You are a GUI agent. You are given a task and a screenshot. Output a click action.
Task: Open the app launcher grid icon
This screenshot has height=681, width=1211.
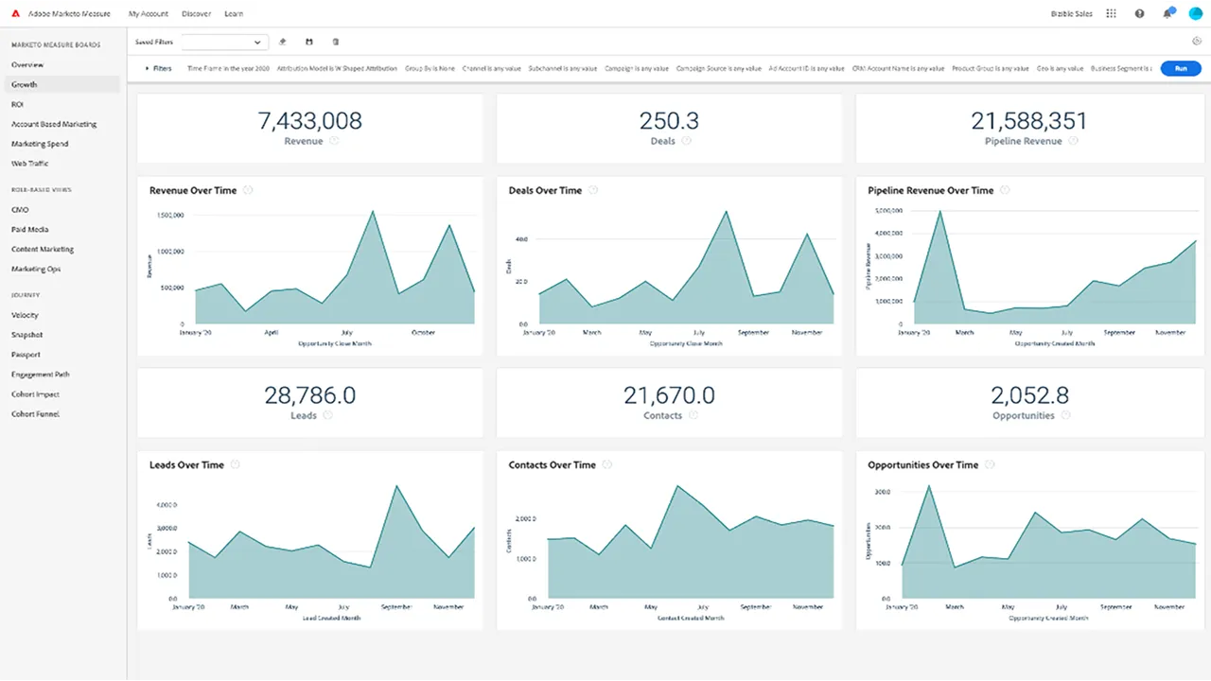point(1111,13)
